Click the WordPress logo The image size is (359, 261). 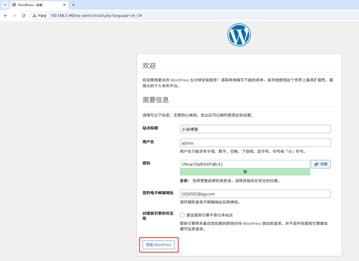click(x=239, y=35)
